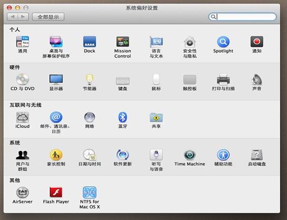The width and height of the screenshot is (287, 220).
Task: Go back with the left arrow button
Action: coord(13,17)
